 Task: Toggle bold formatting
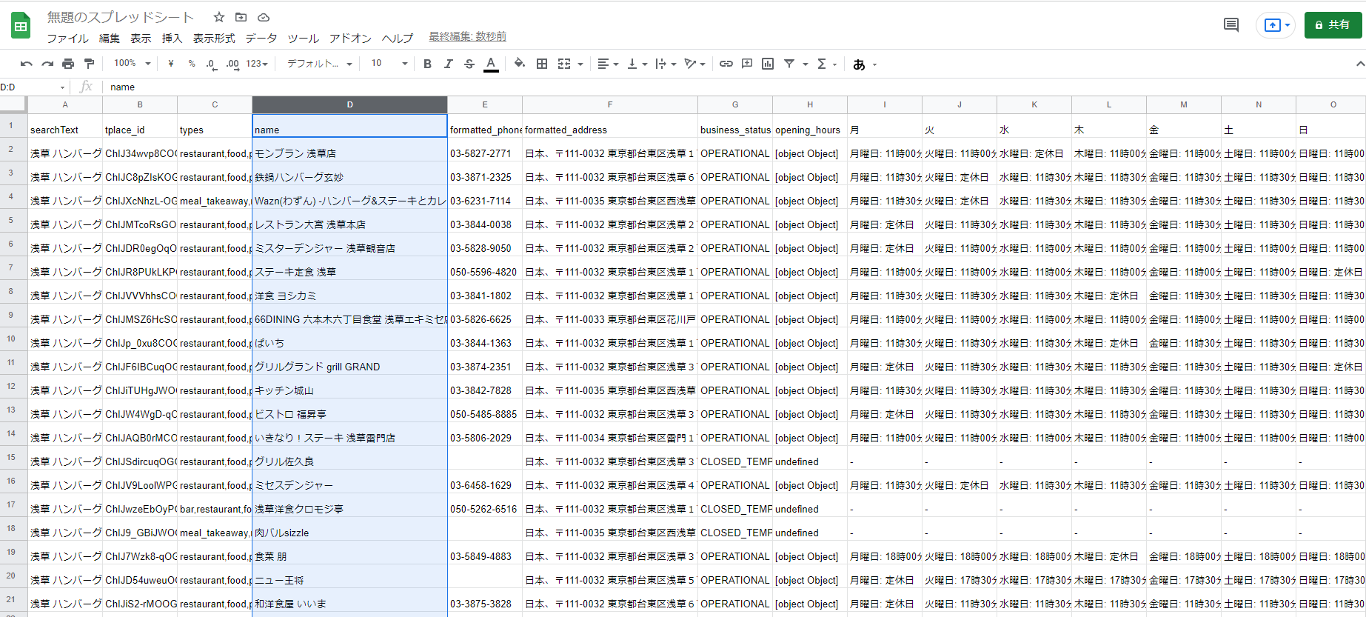pyautogui.click(x=427, y=64)
